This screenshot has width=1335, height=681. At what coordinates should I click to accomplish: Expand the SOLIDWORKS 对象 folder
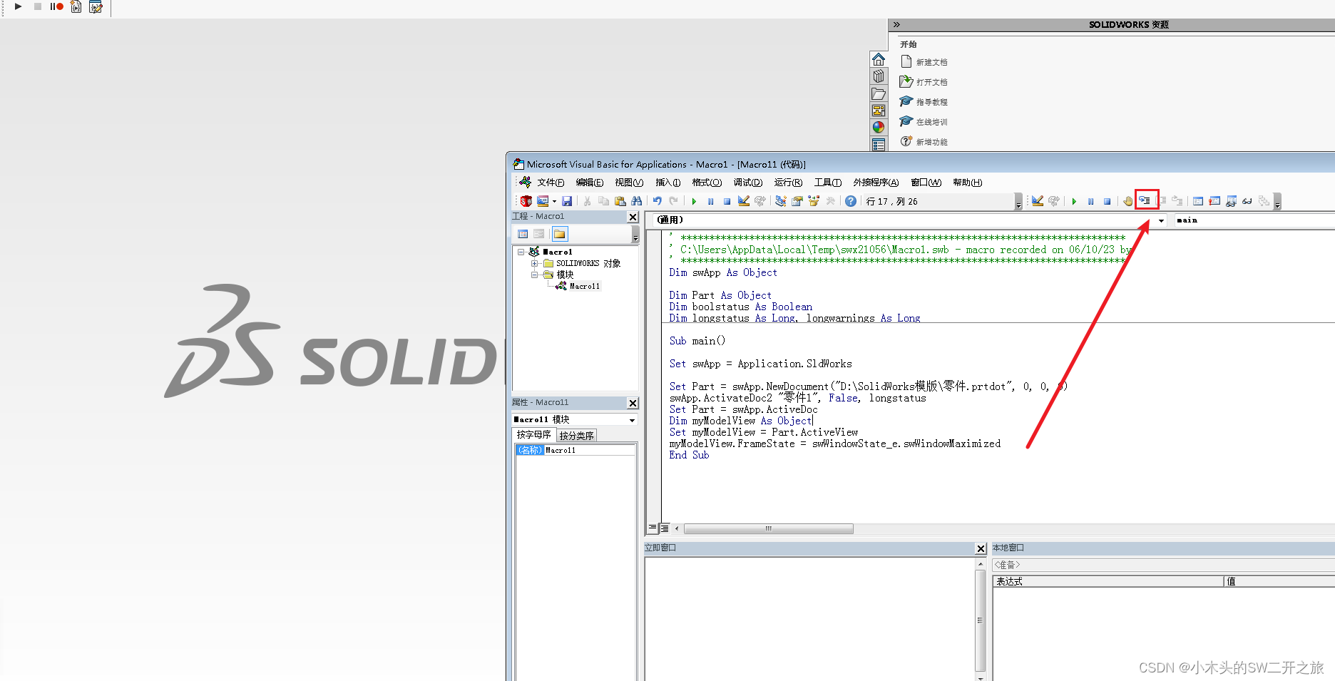pyautogui.click(x=534, y=263)
